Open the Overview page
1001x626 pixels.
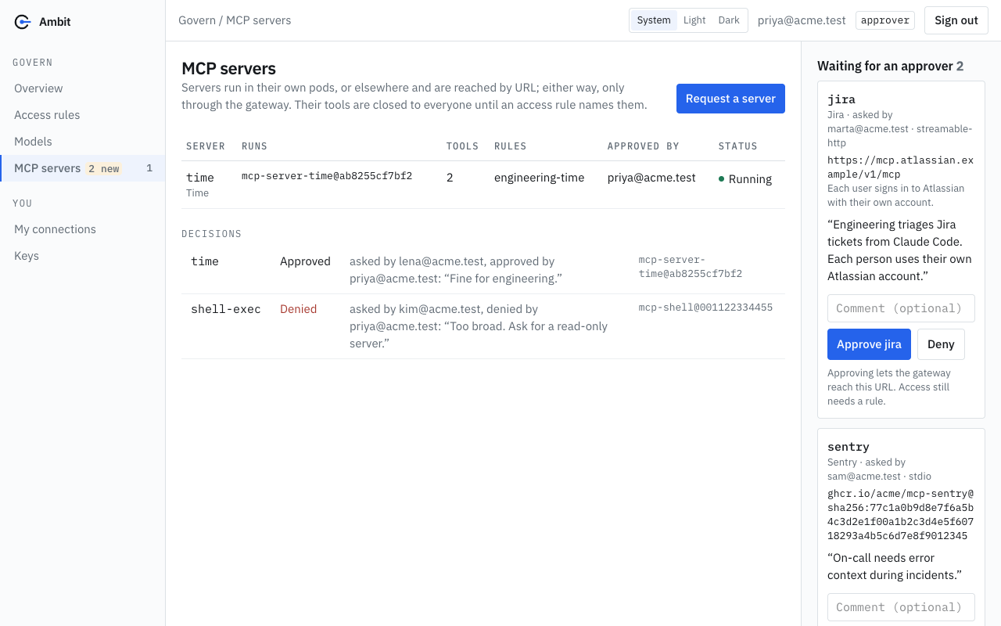coord(83,88)
